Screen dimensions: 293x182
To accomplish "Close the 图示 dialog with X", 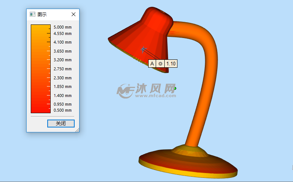I will (74, 14).
